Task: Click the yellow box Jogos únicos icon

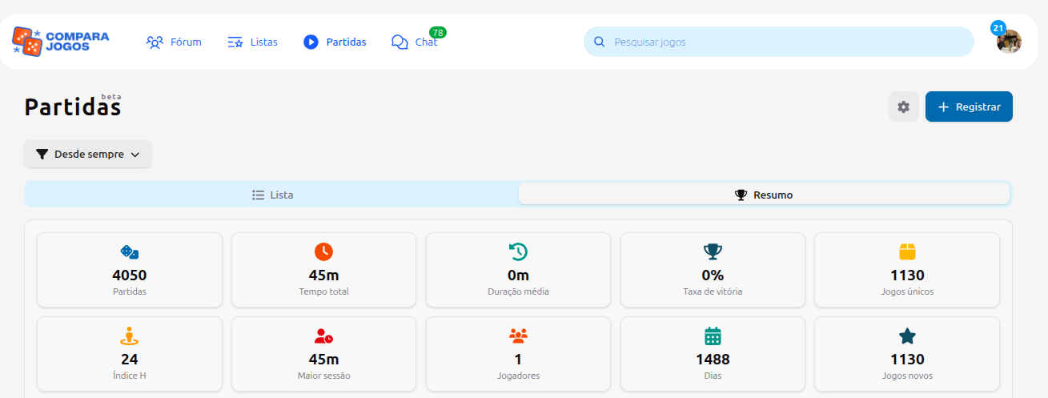Action: (906, 251)
